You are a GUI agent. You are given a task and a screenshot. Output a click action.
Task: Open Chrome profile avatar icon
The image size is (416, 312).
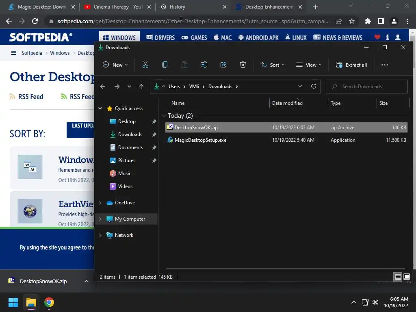394,21
